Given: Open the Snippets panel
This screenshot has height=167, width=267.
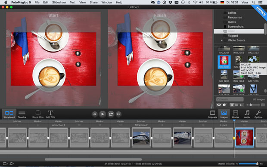Looking at the screenshot, I should pyautogui.click(x=212, y=114).
